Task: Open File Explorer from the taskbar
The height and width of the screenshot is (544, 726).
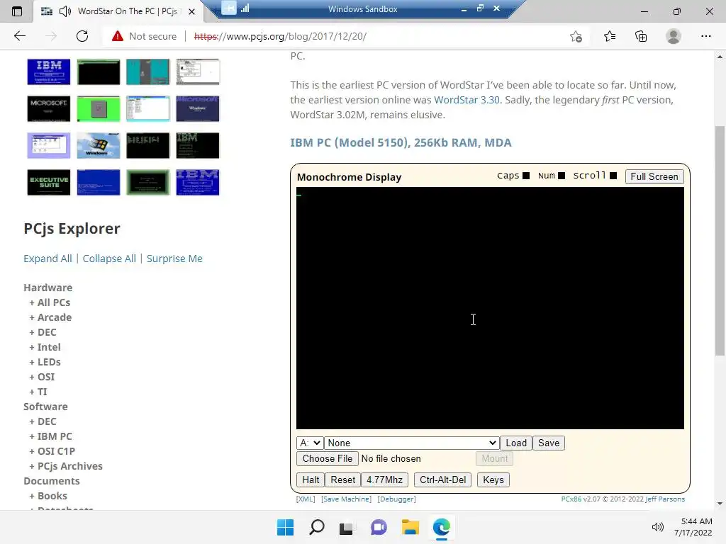Action: (x=411, y=527)
